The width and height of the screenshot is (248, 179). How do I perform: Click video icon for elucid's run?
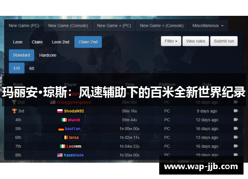pos(236,120)
